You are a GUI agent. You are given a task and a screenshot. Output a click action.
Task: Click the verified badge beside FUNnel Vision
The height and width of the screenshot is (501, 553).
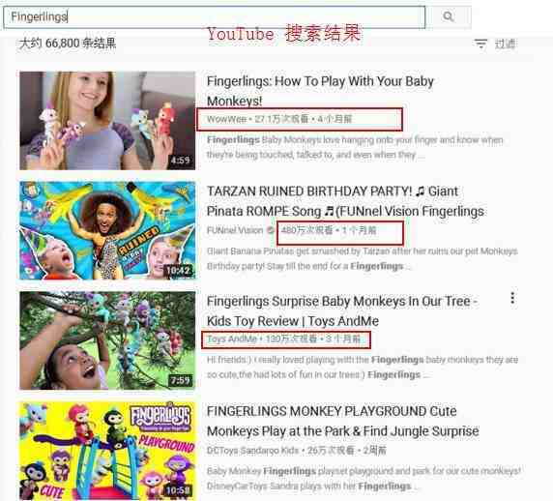tap(271, 230)
